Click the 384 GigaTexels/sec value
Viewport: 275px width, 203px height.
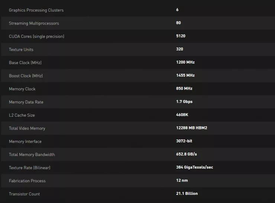tap(194, 167)
